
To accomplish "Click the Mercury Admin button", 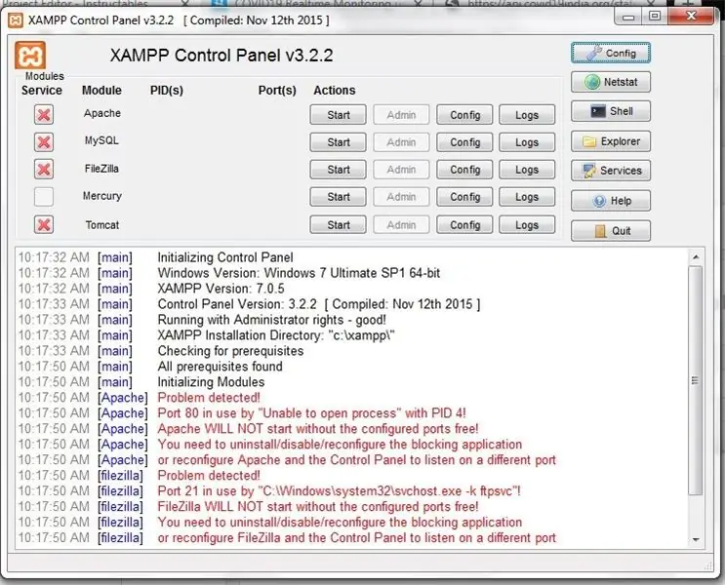I will point(401,197).
